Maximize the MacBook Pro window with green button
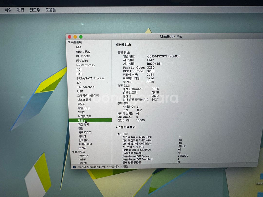Viewport: 263px width, 197px height. (81, 37)
